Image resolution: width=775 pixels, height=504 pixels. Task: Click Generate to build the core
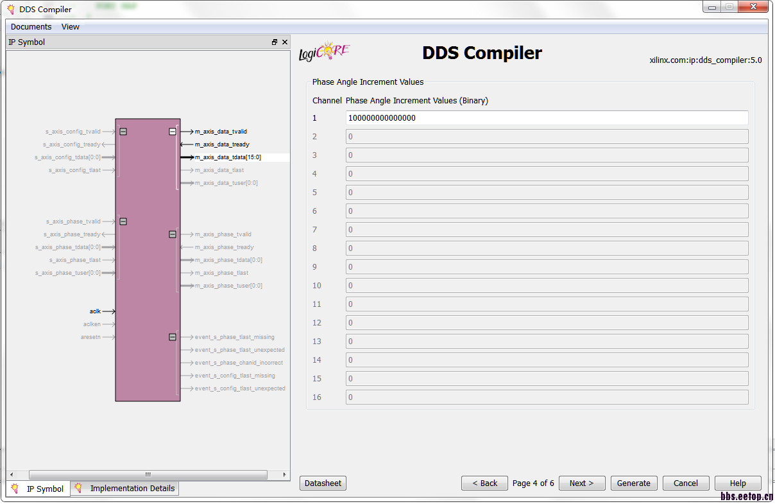633,483
